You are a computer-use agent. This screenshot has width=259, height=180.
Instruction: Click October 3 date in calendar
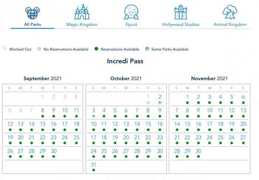[x=93, y=110]
